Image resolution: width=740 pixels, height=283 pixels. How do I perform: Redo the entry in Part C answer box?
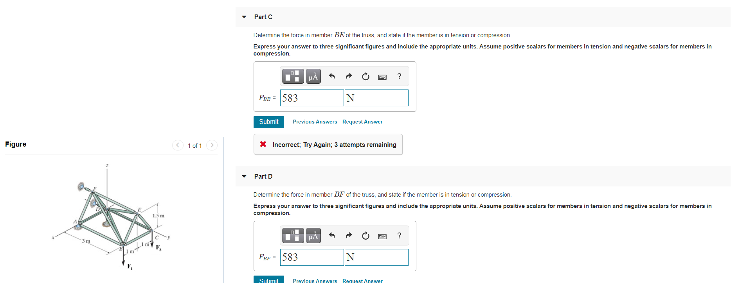[x=348, y=76]
